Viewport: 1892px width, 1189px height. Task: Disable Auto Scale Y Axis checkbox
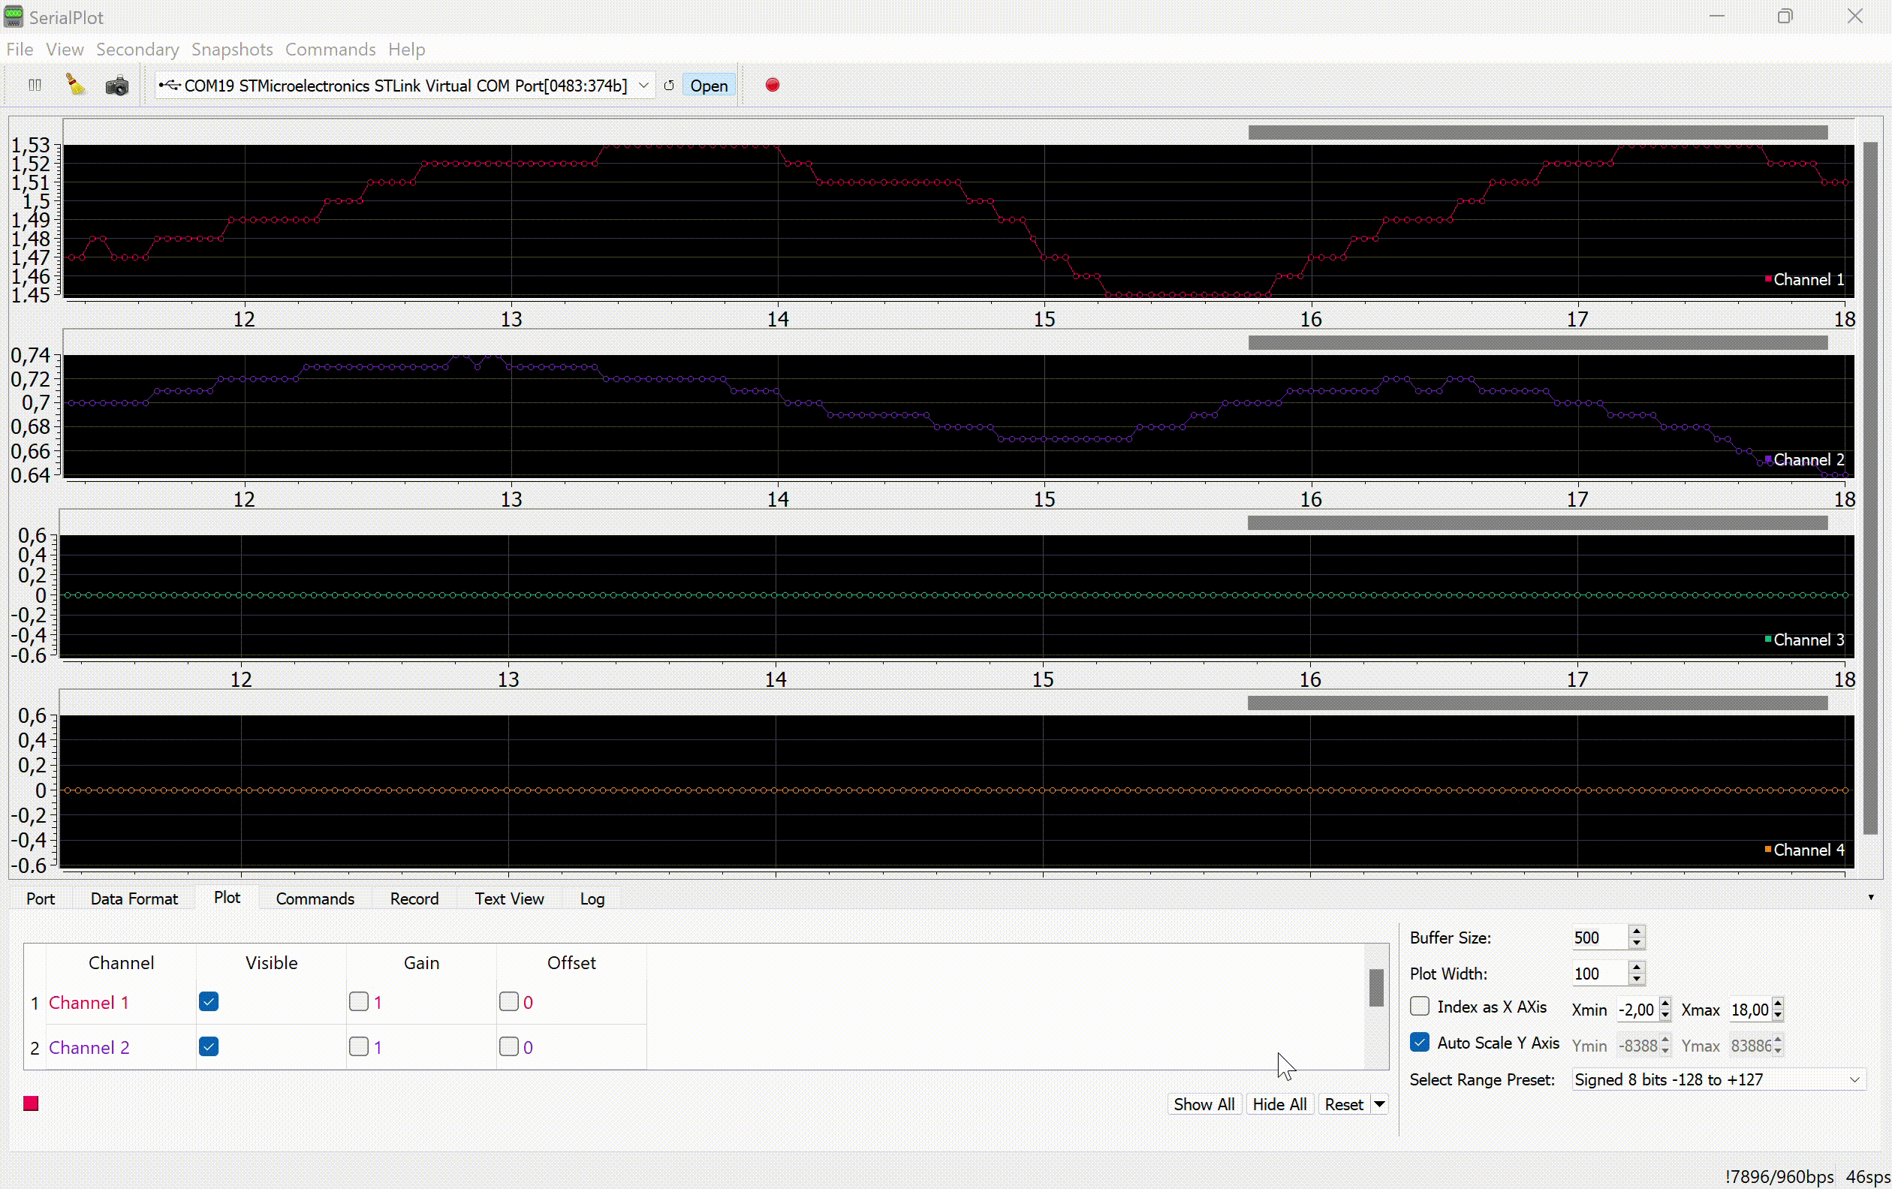pyautogui.click(x=1419, y=1042)
